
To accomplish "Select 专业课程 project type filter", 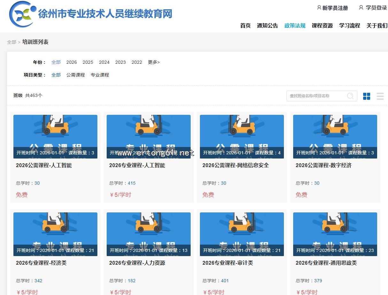I will [100, 75].
